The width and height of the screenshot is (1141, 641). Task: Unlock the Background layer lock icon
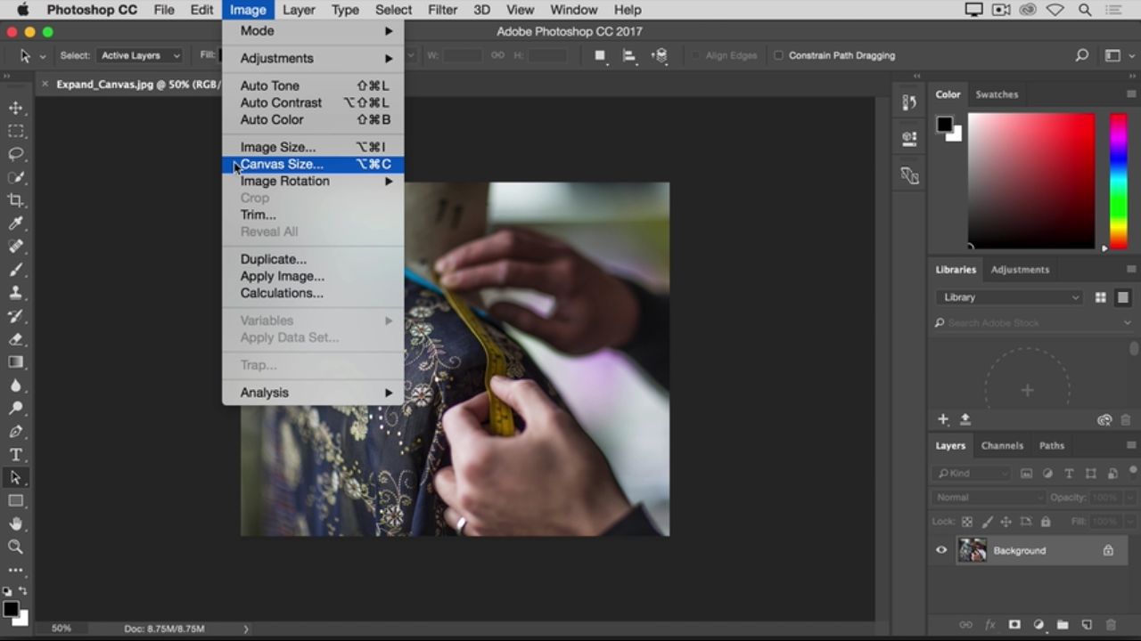(1108, 550)
